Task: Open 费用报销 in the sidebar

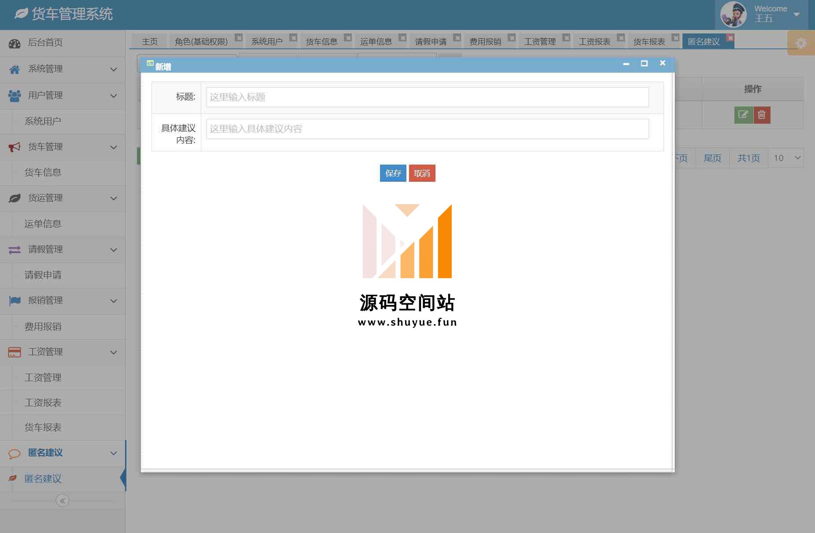Action: tap(43, 327)
